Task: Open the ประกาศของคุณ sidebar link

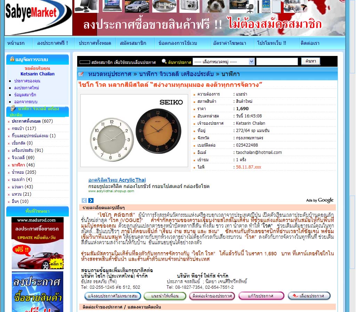Action: click(x=27, y=81)
